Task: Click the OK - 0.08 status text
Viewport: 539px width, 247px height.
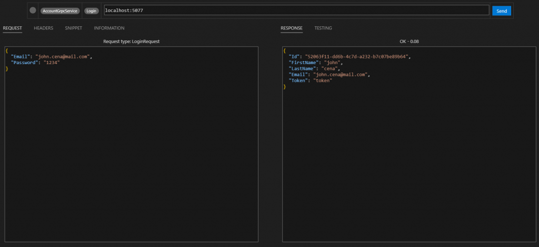Action: coord(409,41)
